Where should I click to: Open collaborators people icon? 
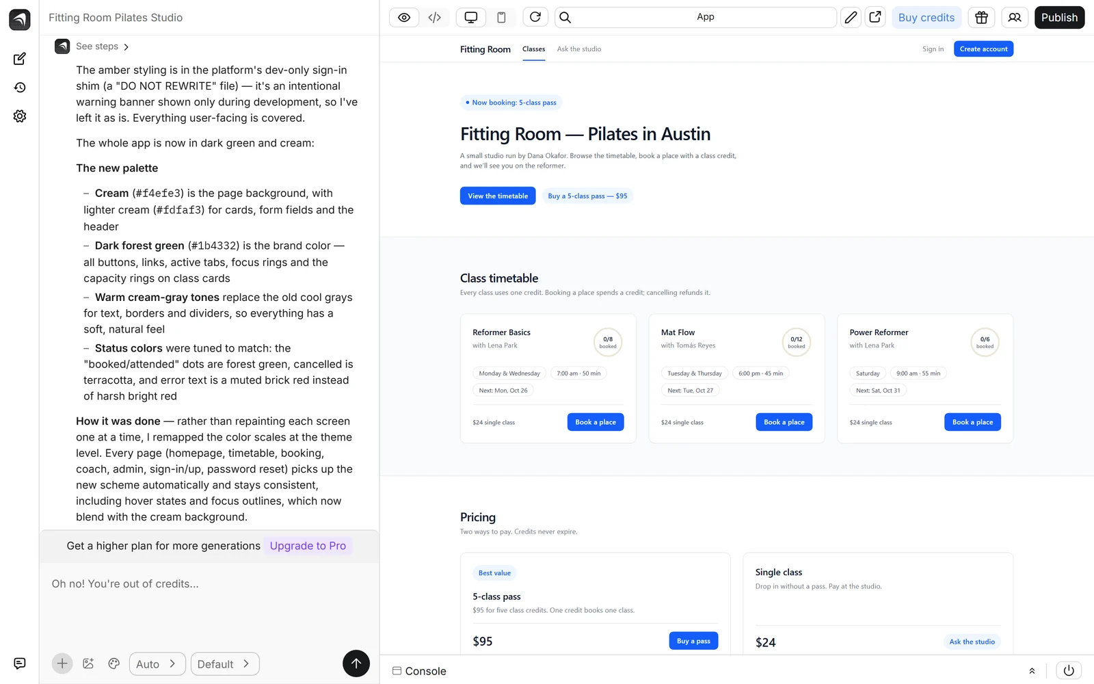(1015, 18)
